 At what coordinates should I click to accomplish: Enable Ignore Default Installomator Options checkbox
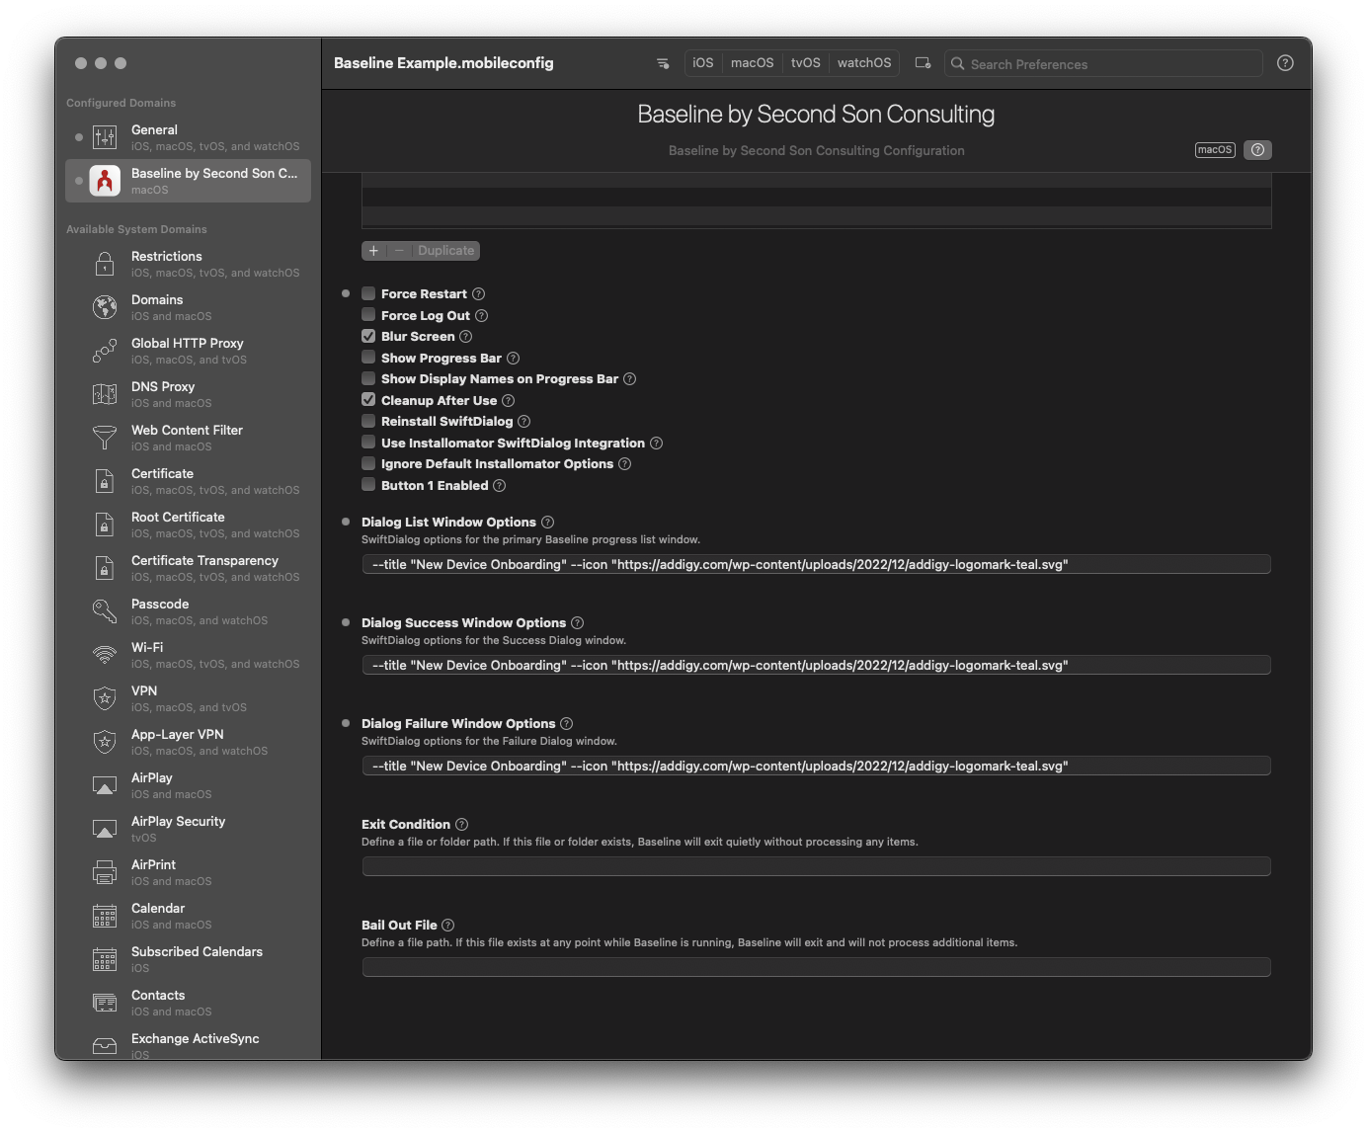click(368, 463)
